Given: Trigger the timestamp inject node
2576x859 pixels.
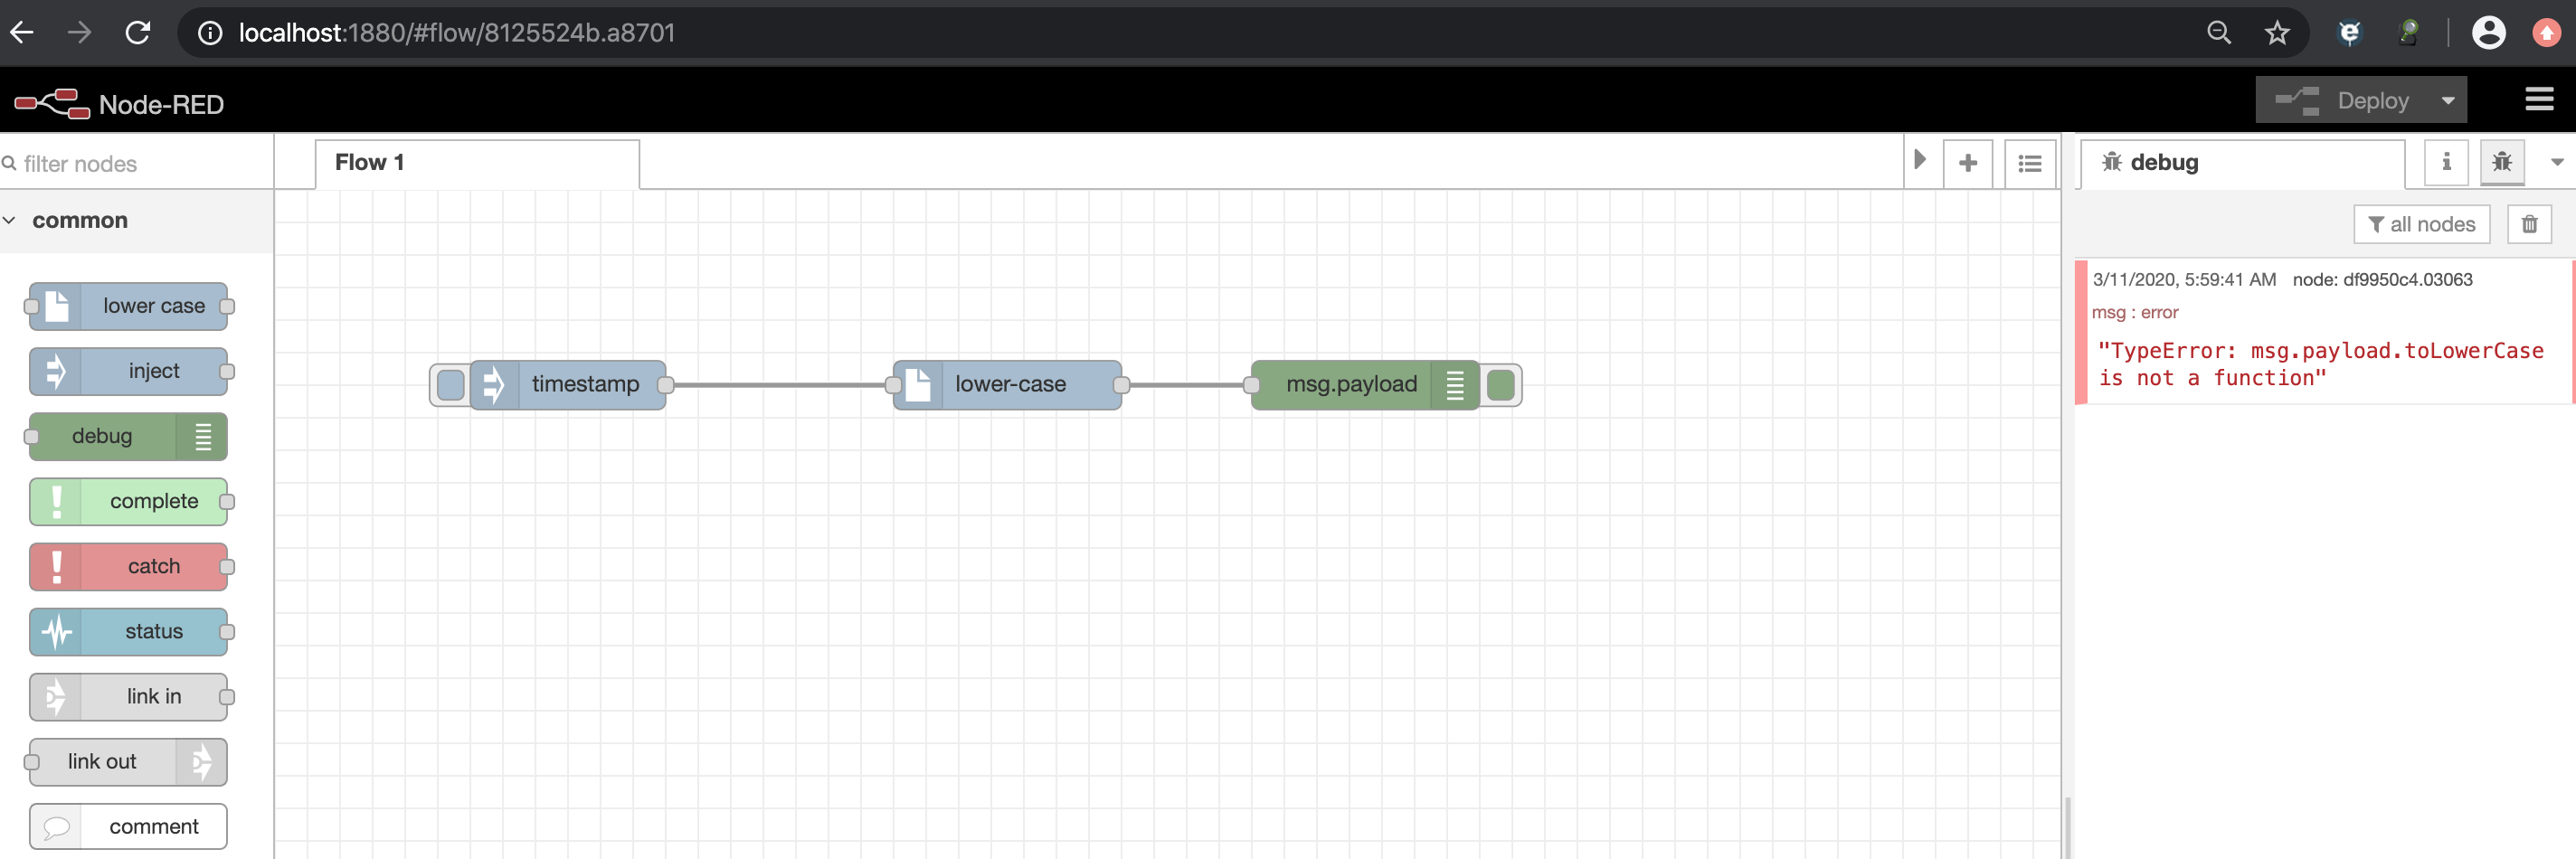Looking at the screenshot, I should coord(450,384).
